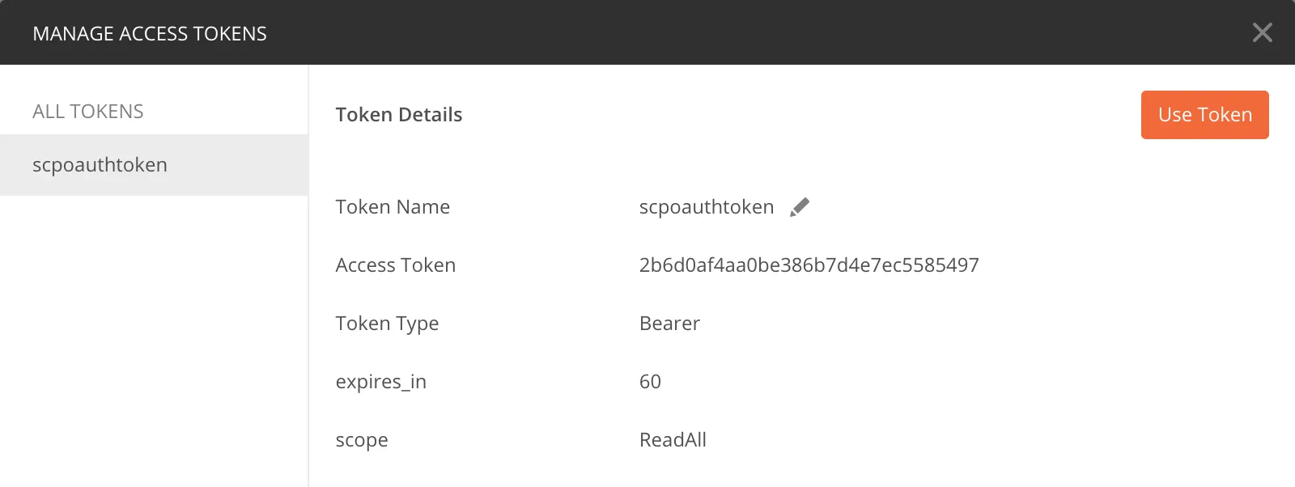The width and height of the screenshot is (1295, 487).
Task: Click the ALL TOKENS sidebar heading
Action: [88, 112]
